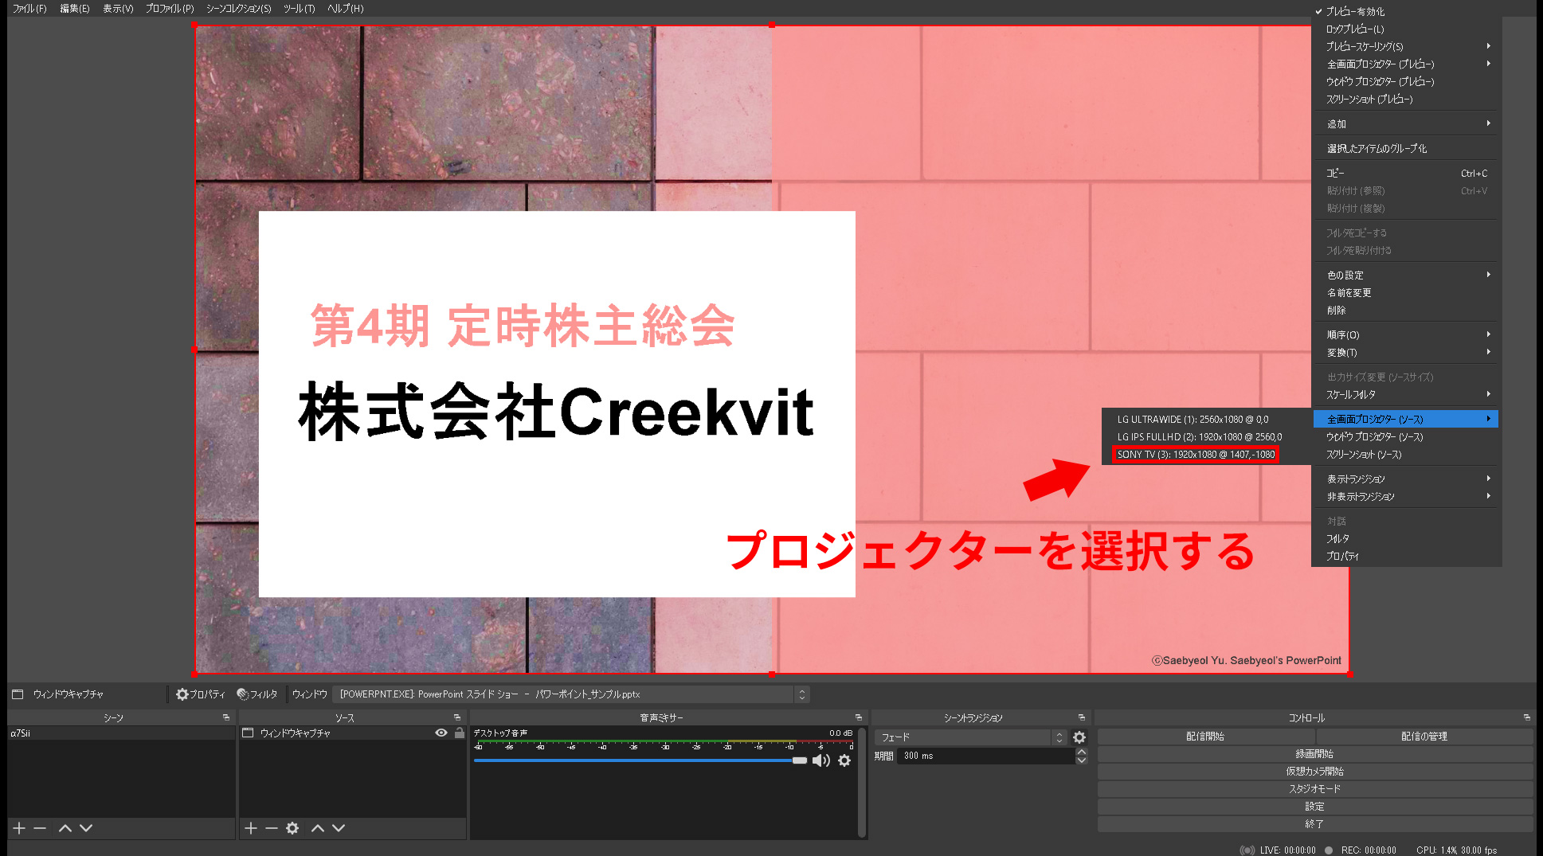The height and width of the screenshot is (856, 1543).
Task: Expand 追加 submenu
Action: [x=1405, y=123]
